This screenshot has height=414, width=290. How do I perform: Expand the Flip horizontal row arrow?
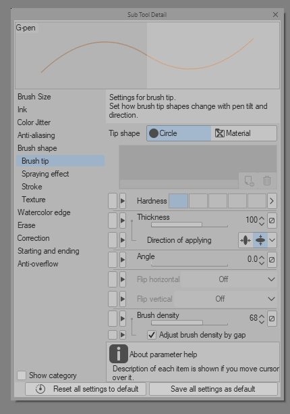point(123,279)
